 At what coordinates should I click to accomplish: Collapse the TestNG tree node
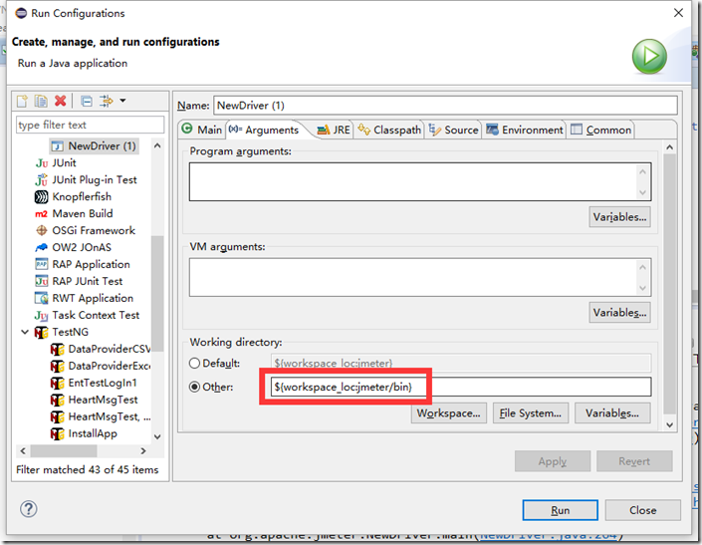click(x=25, y=333)
